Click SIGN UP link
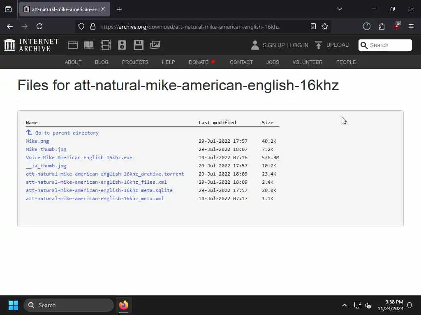Screen dimensions: 421x315 (274, 45)
